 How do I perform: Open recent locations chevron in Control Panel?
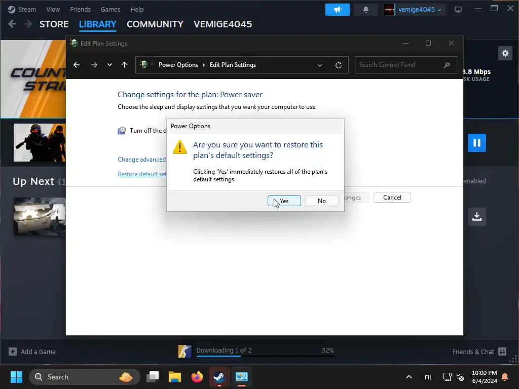click(x=109, y=65)
